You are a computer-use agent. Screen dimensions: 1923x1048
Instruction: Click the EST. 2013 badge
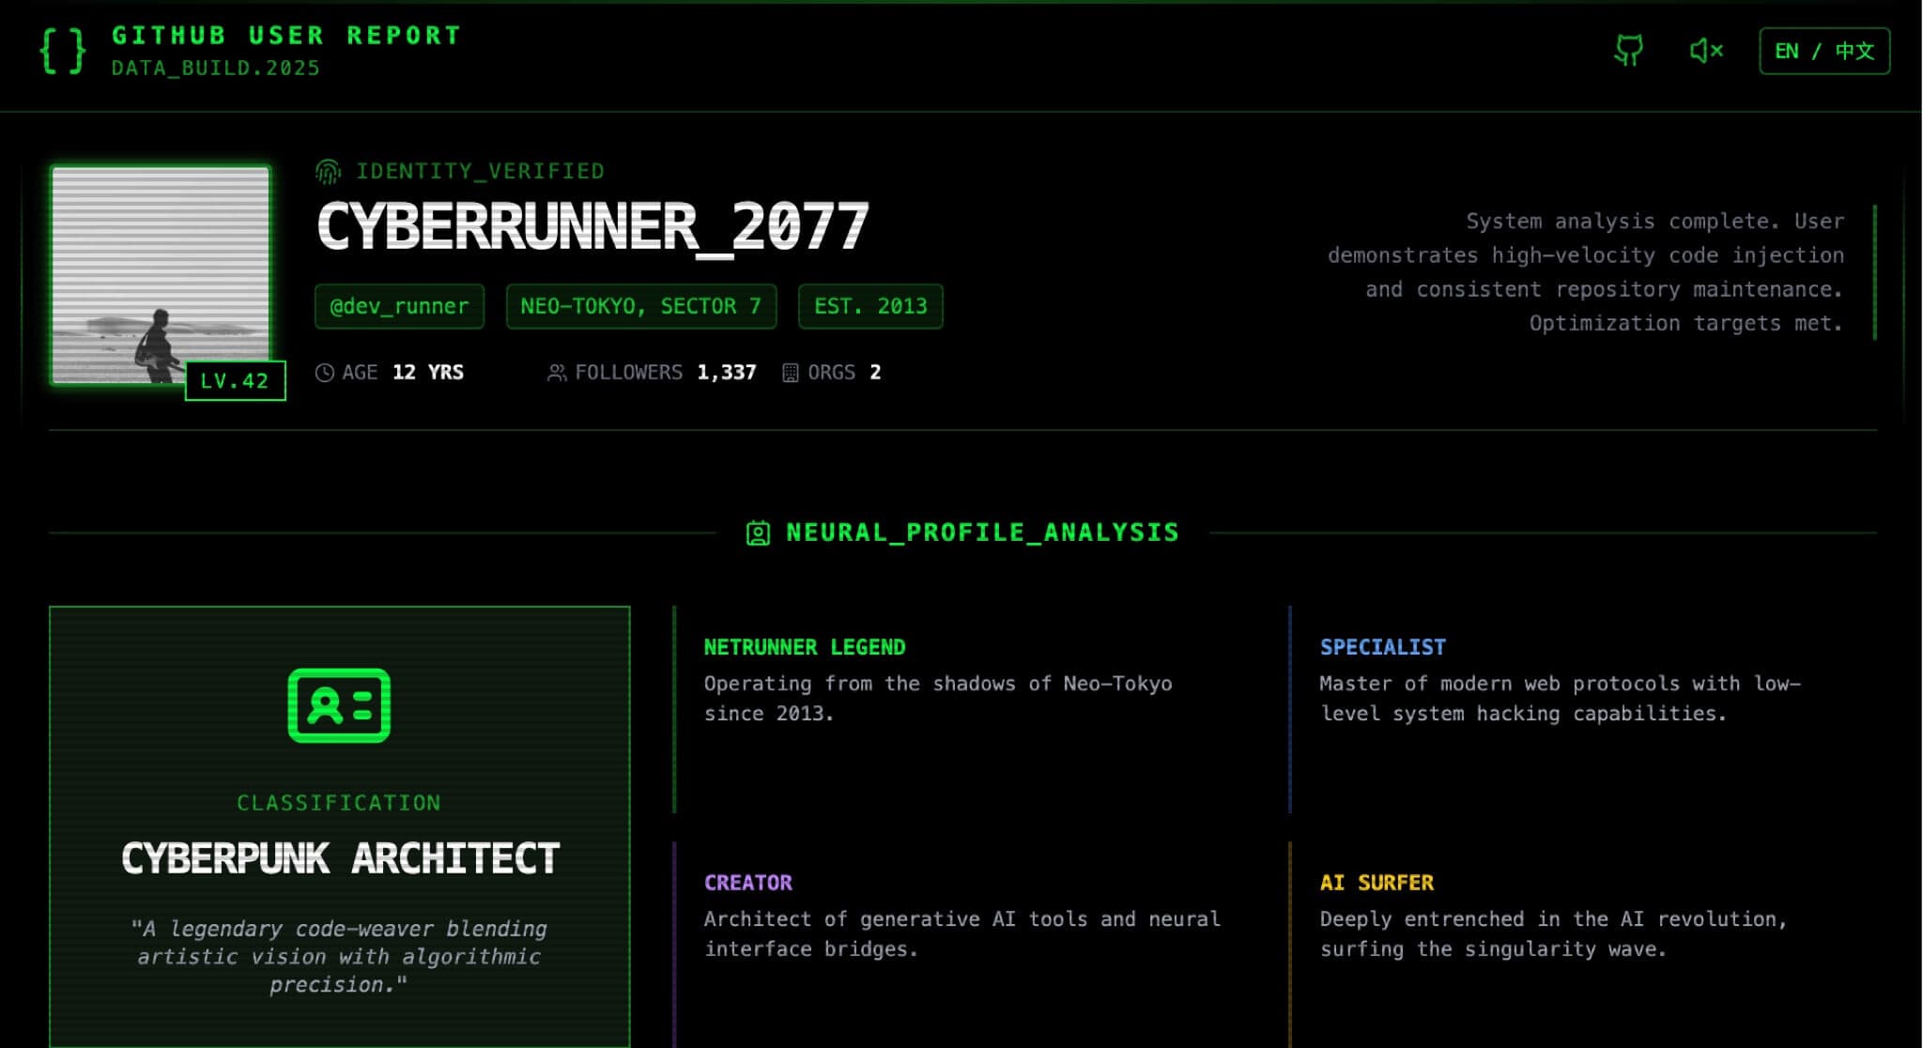pos(869,306)
